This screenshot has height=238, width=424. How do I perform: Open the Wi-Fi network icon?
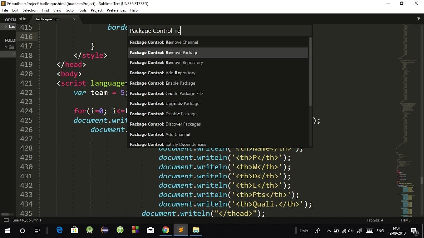pyautogui.click(x=344, y=231)
